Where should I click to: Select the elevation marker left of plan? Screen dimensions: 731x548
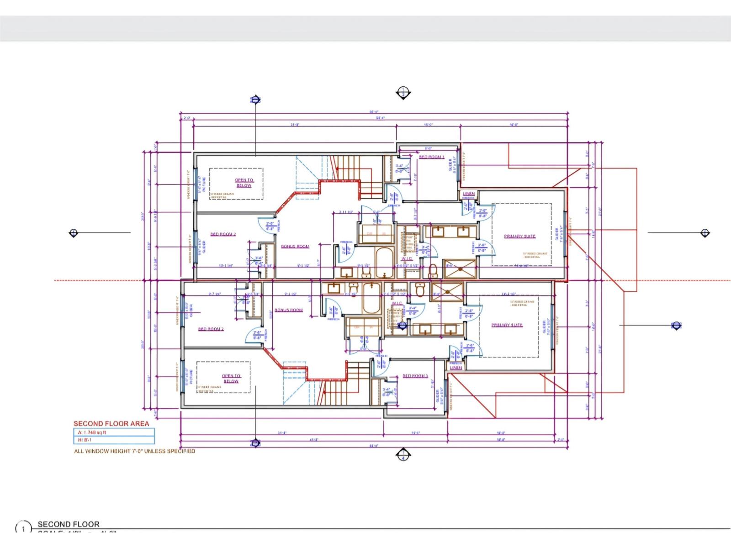click(74, 233)
